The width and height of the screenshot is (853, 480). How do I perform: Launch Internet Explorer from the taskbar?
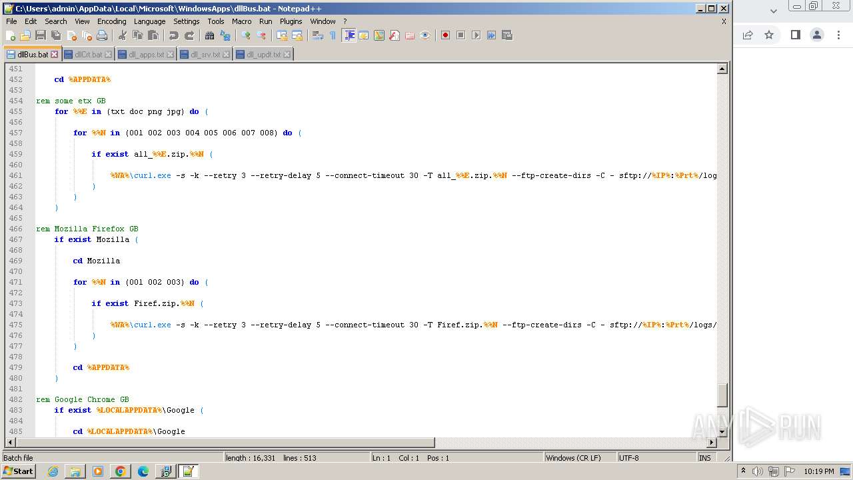[53, 471]
